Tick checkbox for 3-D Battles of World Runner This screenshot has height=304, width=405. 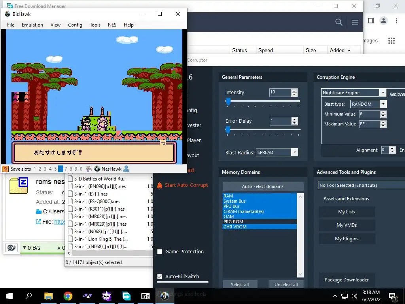tap(70, 179)
